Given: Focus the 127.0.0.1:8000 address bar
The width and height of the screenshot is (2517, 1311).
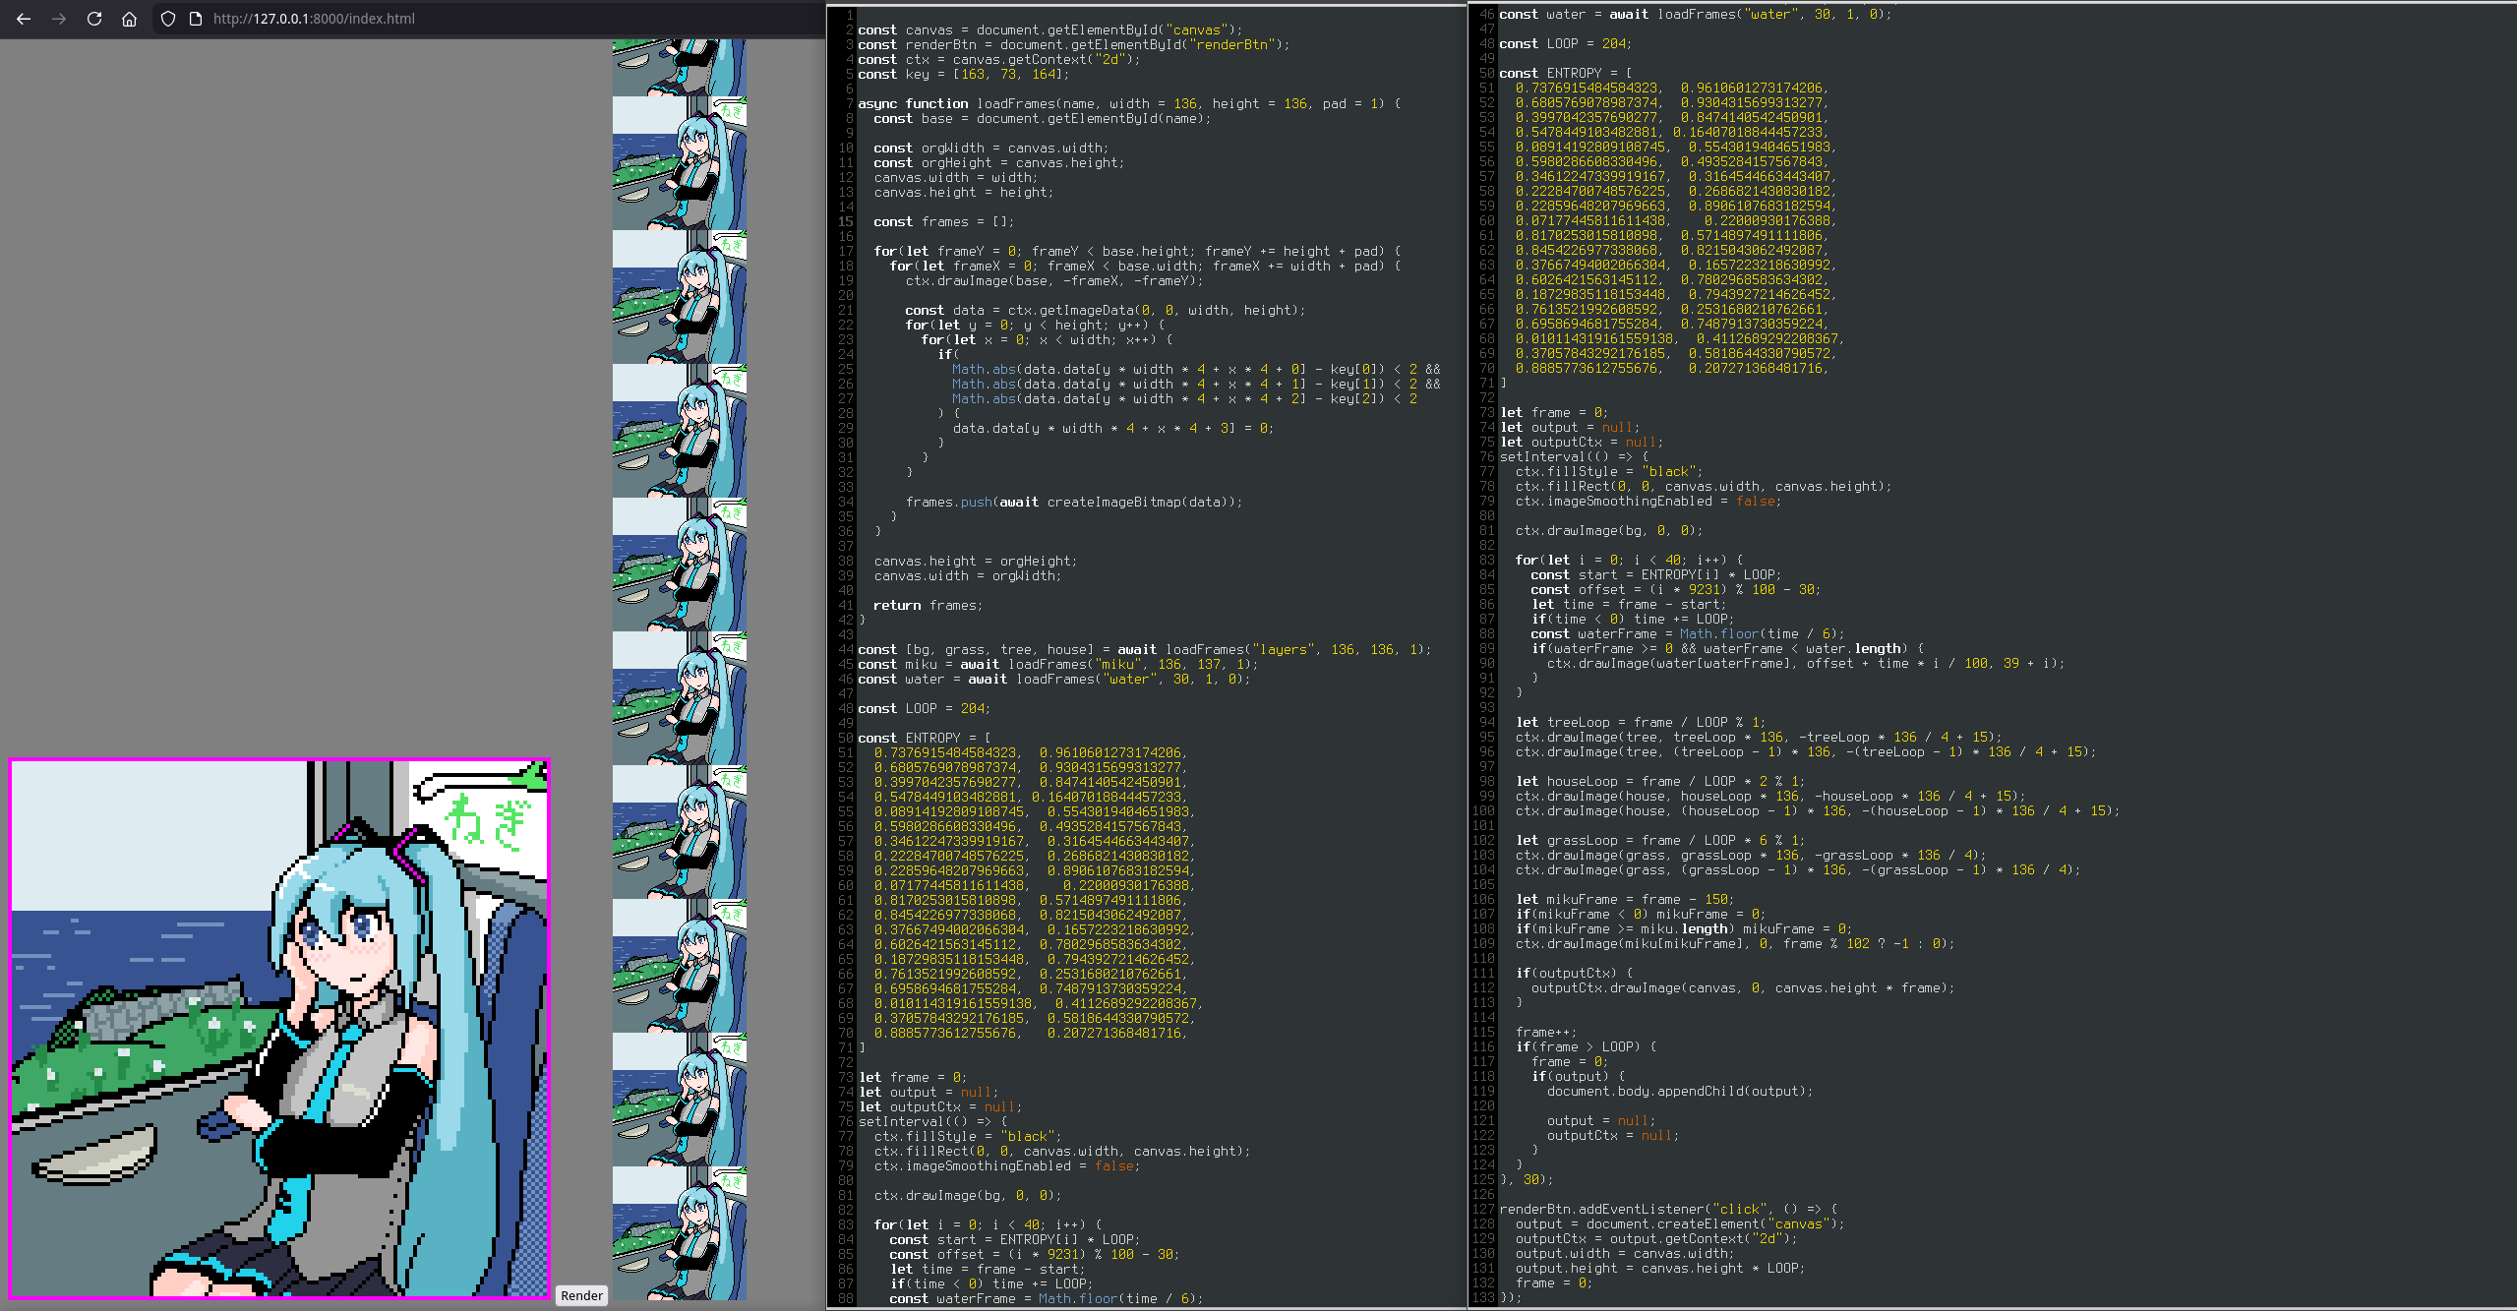Looking at the screenshot, I should 315,19.
